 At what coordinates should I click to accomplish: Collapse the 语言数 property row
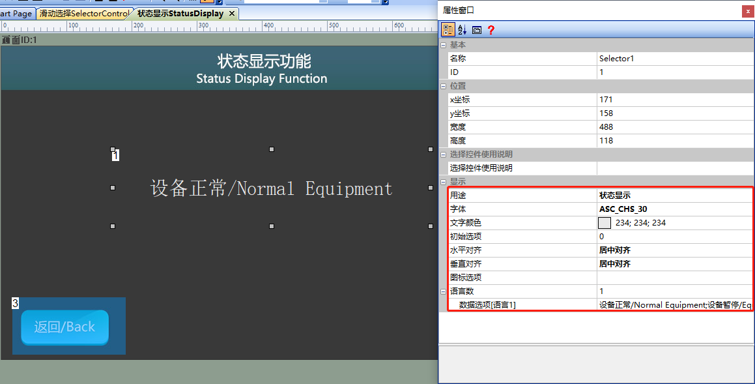[444, 291]
